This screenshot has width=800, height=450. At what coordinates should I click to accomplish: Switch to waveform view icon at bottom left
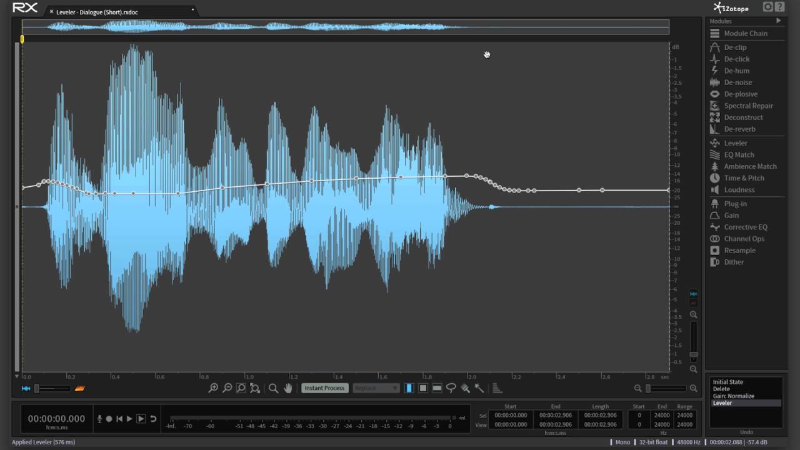pyautogui.click(x=26, y=388)
